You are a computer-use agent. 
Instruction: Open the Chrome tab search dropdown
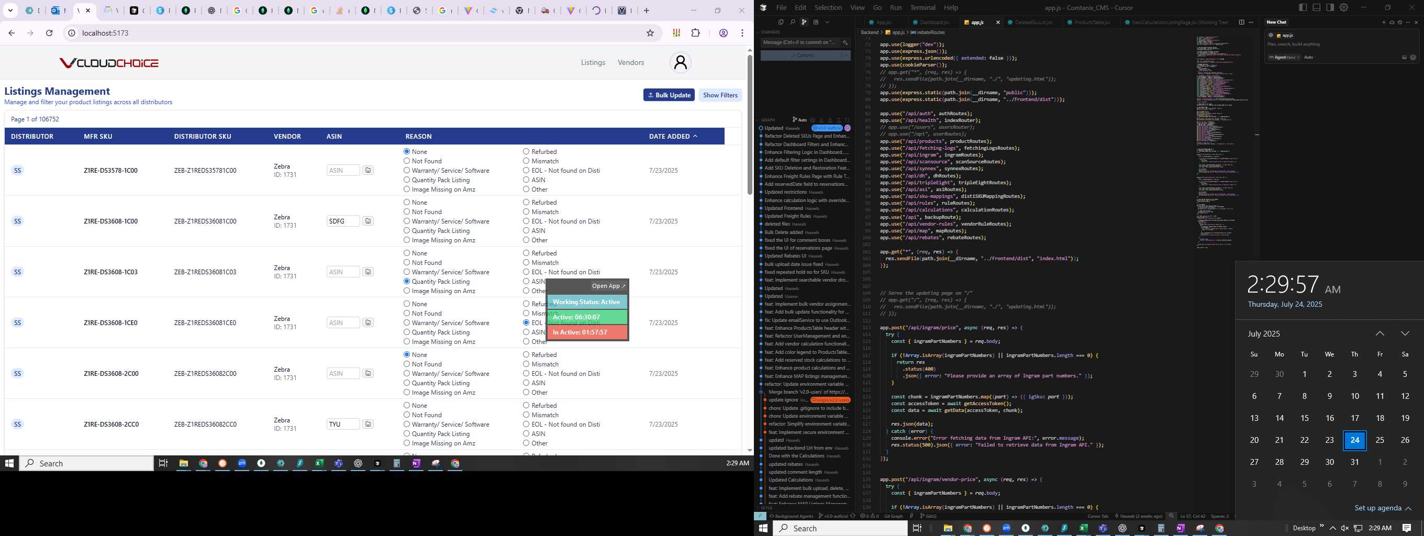click(10, 10)
